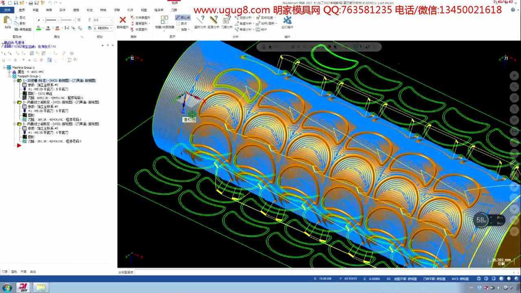This screenshot has height=293, width=521.
Task: Click the Entity Analysis question-mark icon
Action: pyautogui.click(x=200, y=20)
